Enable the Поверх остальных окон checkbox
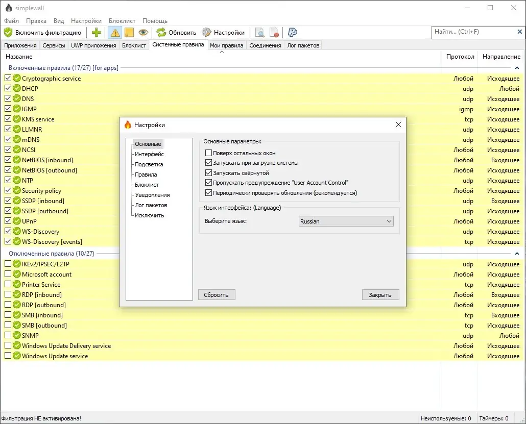526x424 pixels. (208, 153)
